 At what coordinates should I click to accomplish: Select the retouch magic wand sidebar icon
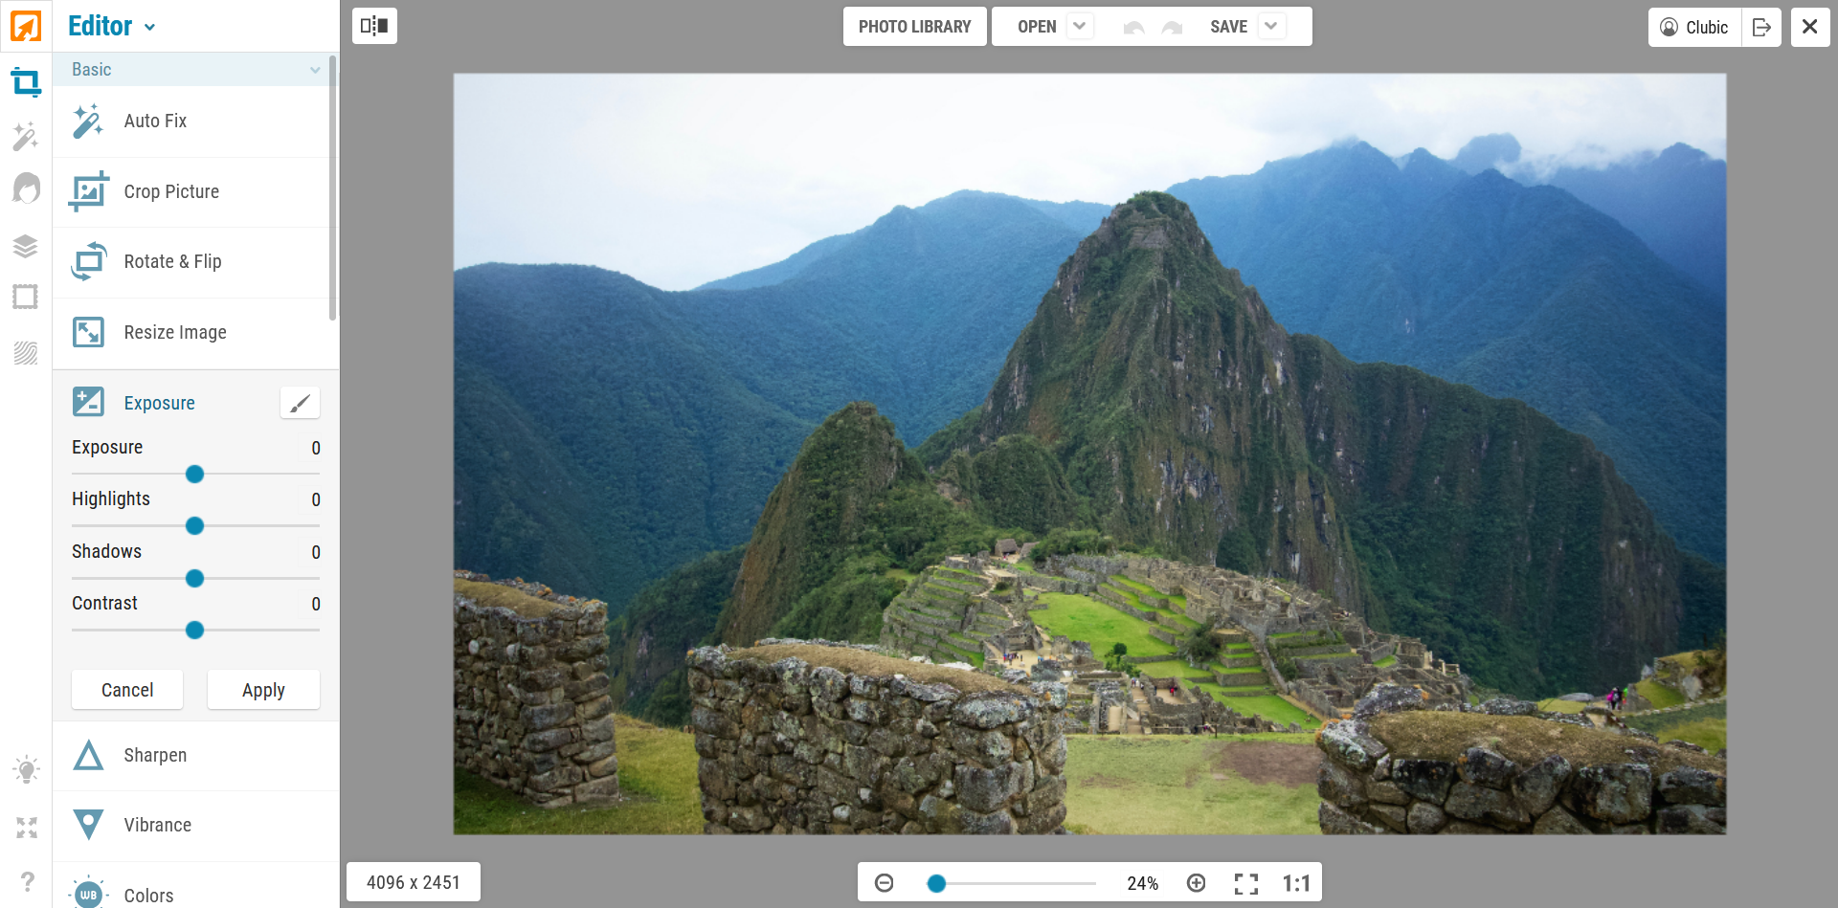click(x=26, y=137)
